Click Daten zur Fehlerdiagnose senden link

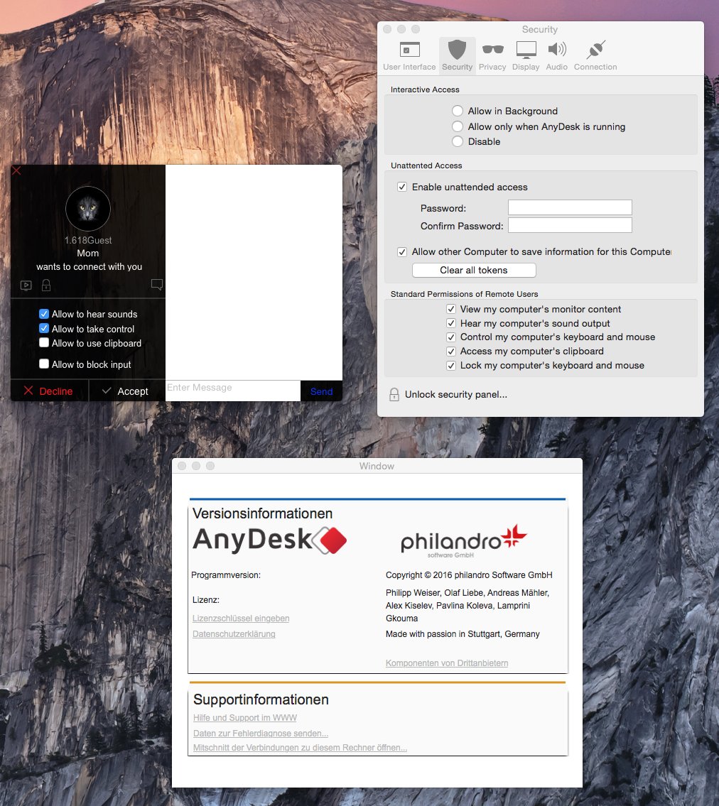[x=261, y=733]
